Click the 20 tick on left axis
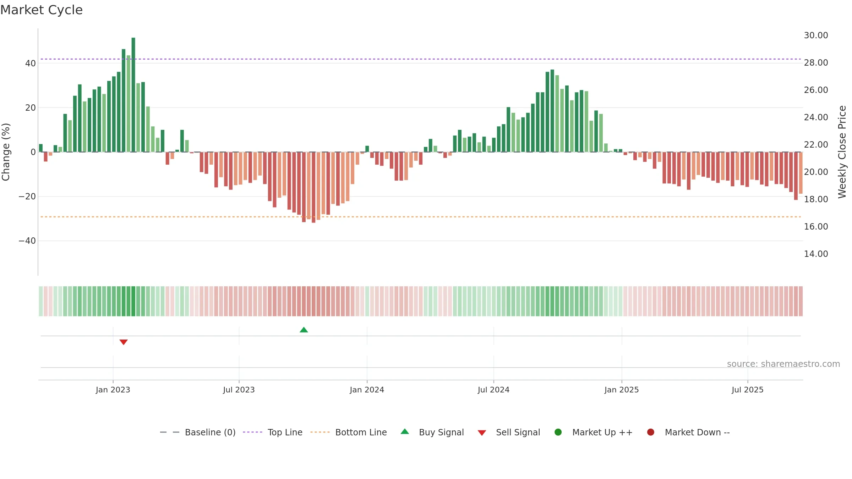 31,108
